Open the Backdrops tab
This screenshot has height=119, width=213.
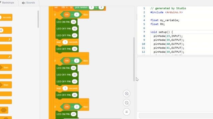point(8,3)
